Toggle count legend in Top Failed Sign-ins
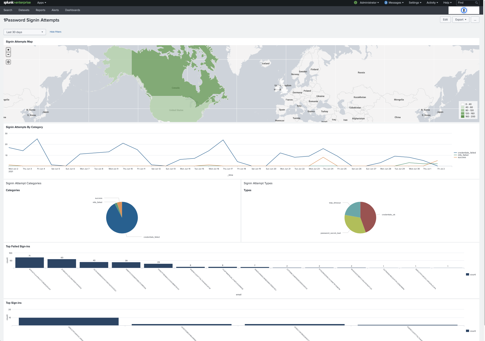 coord(471,275)
